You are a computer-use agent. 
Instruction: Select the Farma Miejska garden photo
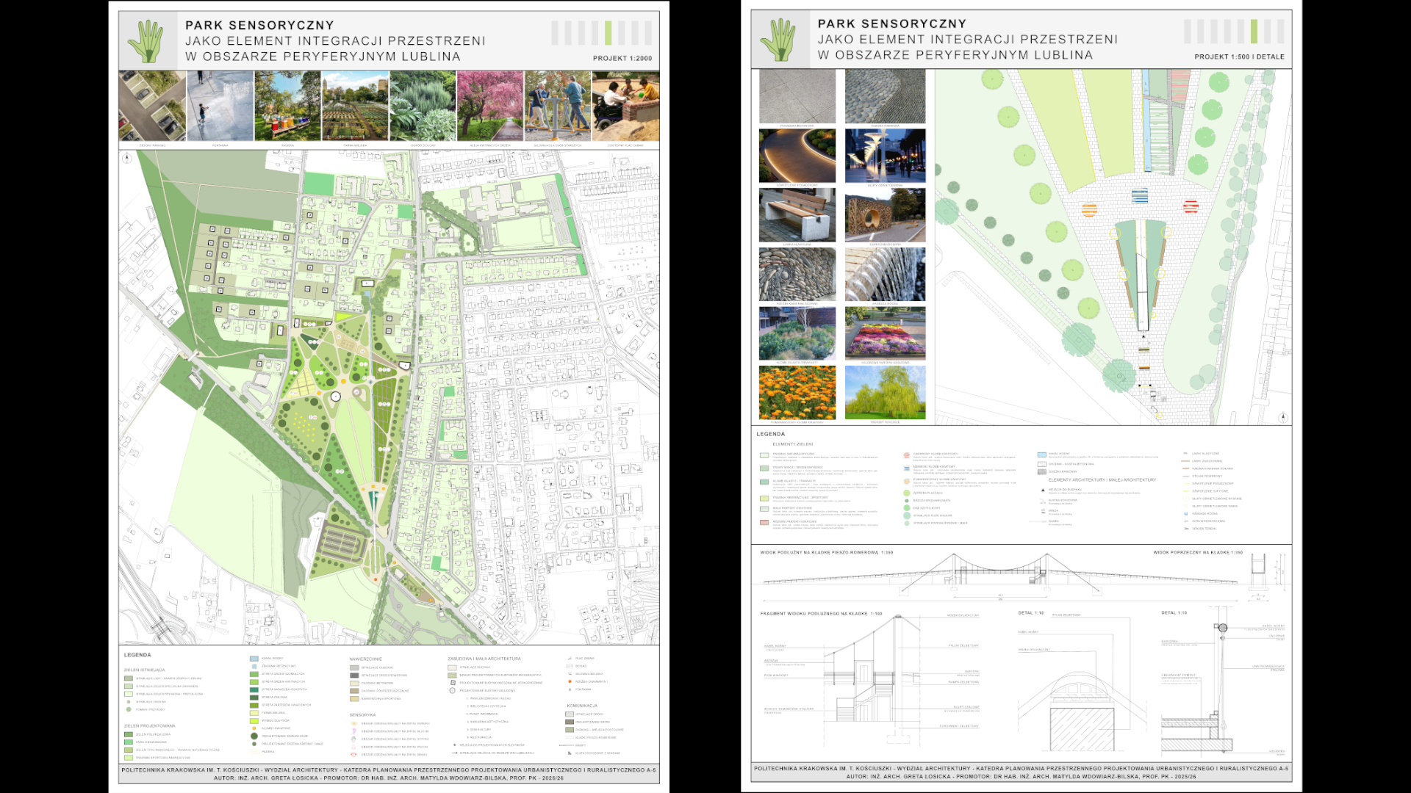[x=355, y=106]
